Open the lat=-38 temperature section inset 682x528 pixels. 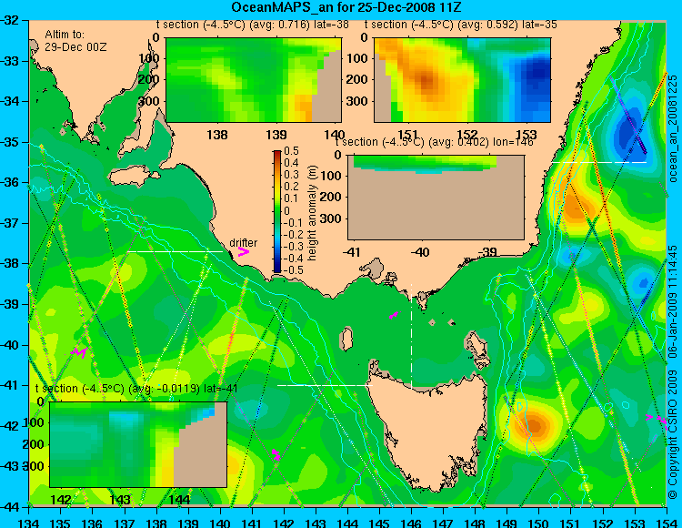click(x=254, y=80)
